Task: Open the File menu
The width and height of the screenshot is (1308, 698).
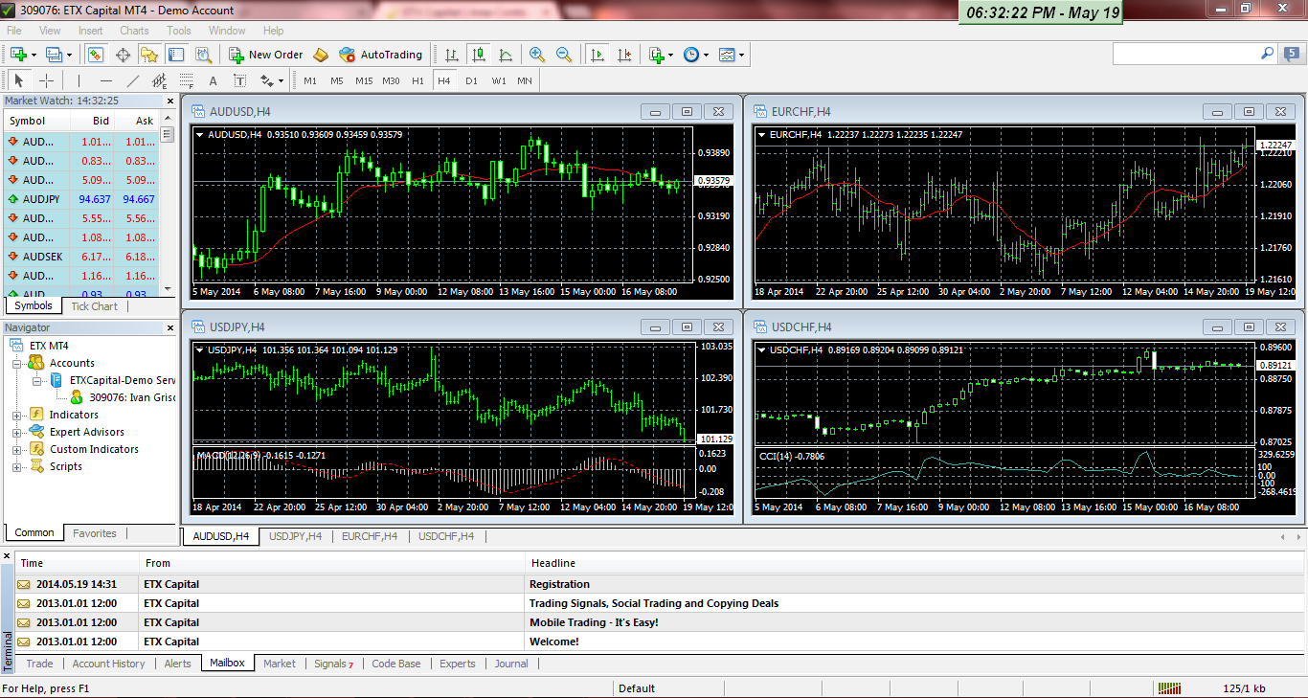Action: [14, 31]
